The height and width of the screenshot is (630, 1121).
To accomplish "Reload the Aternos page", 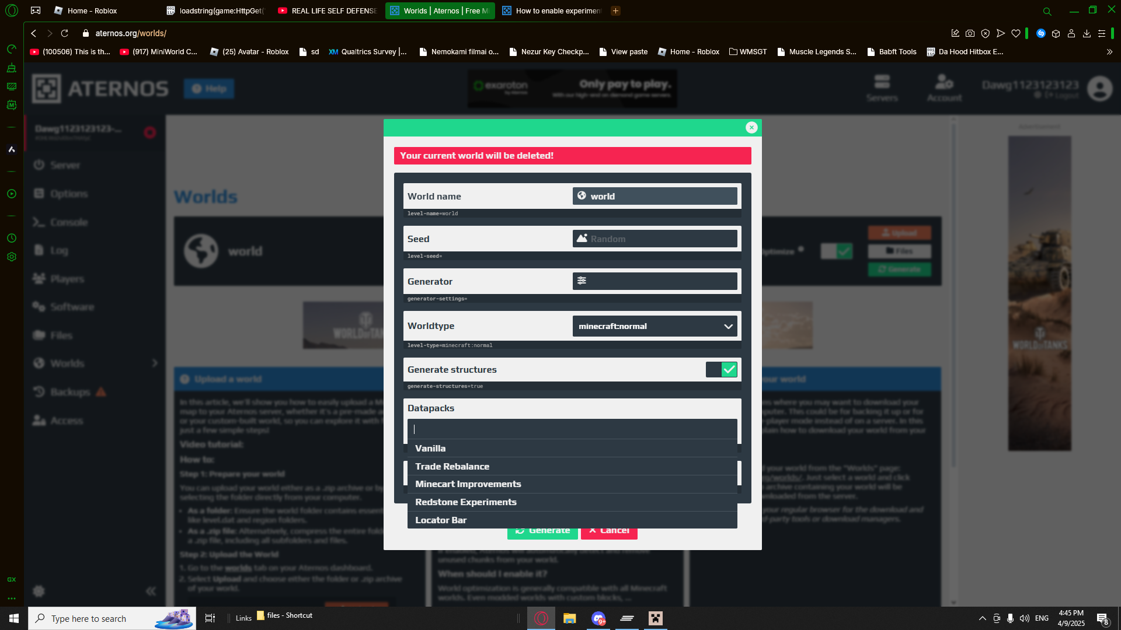I will pos(65,33).
